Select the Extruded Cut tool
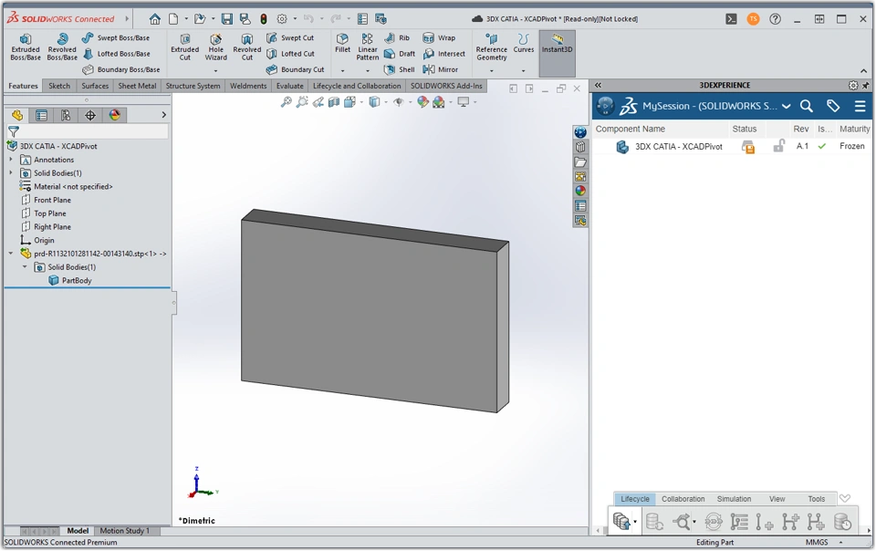The width and height of the screenshot is (876, 551). point(185,47)
